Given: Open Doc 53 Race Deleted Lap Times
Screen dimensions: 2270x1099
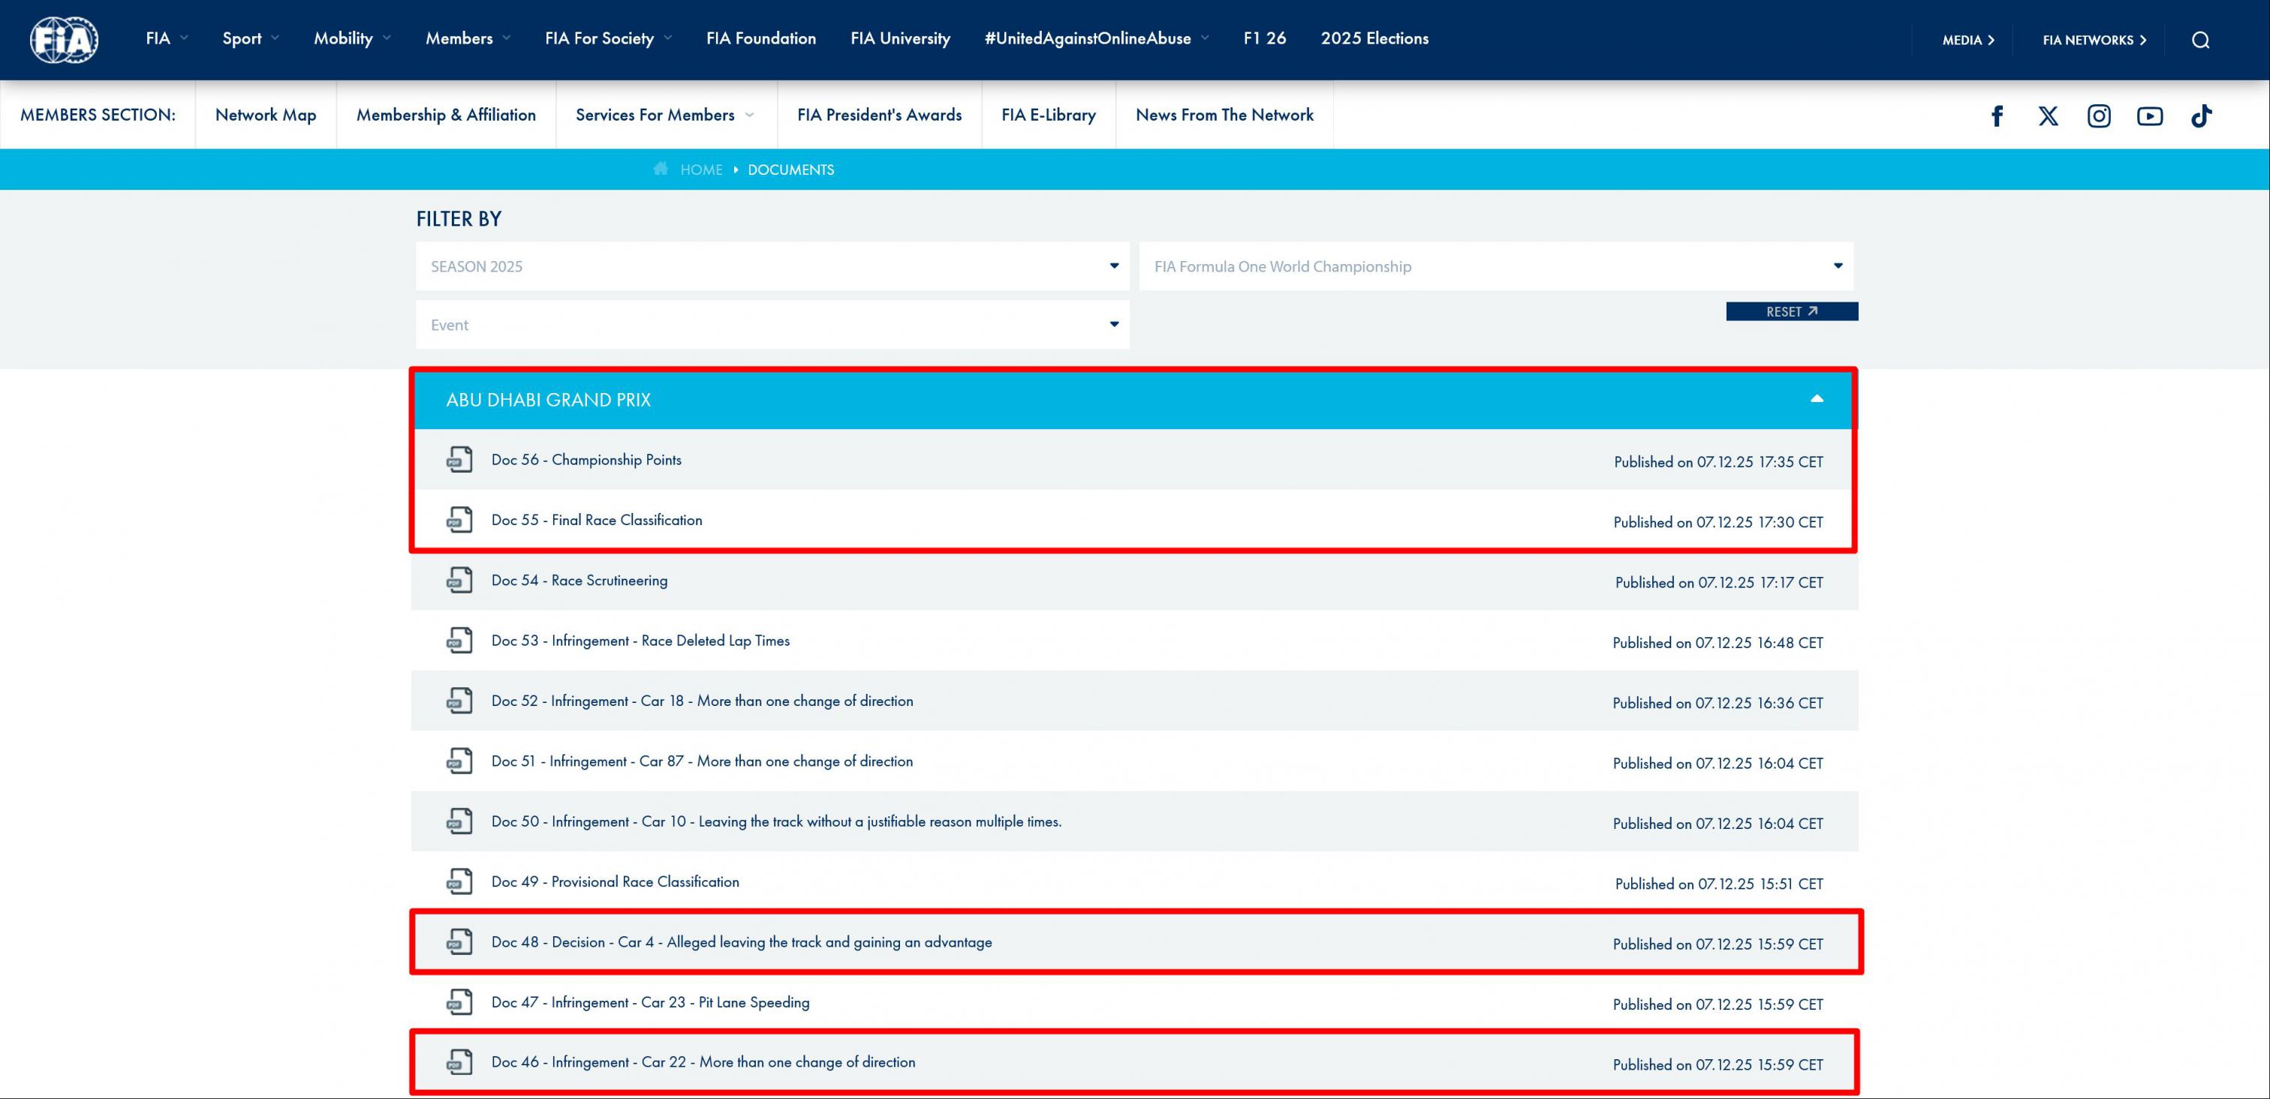Looking at the screenshot, I should [640, 640].
